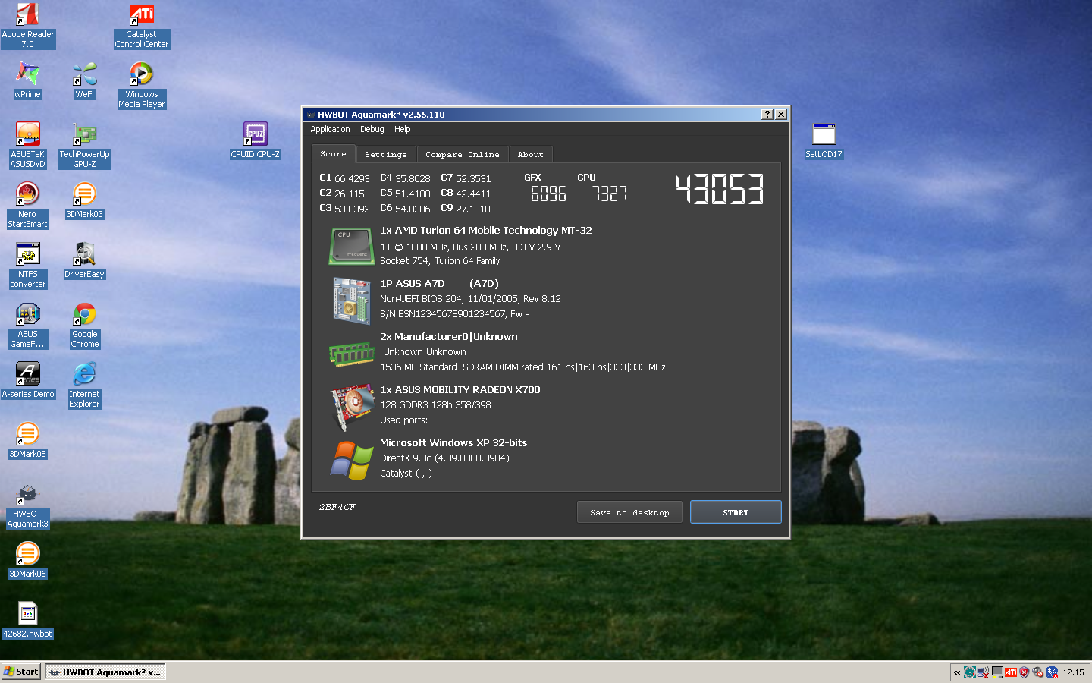Select HWBOT Aquamark3 desktop shortcut

click(28, 505)
